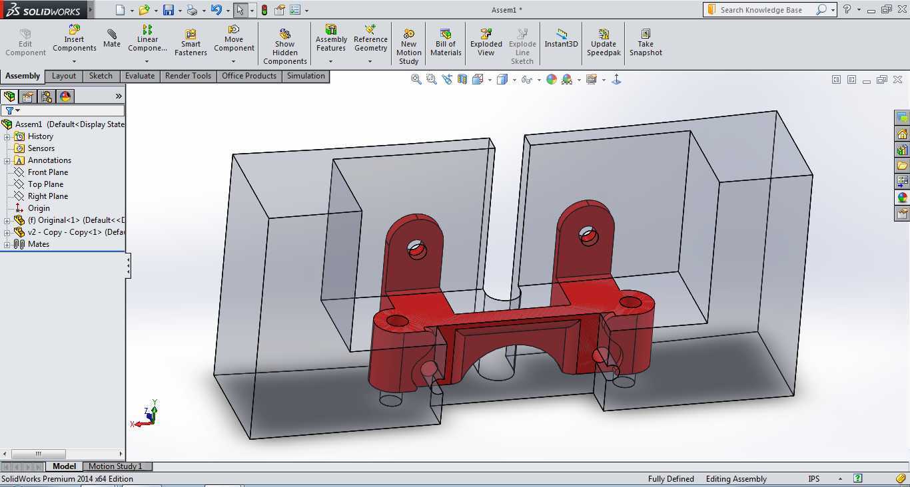
Task: Open the Help question mark menu
Action: pos(847,9)
